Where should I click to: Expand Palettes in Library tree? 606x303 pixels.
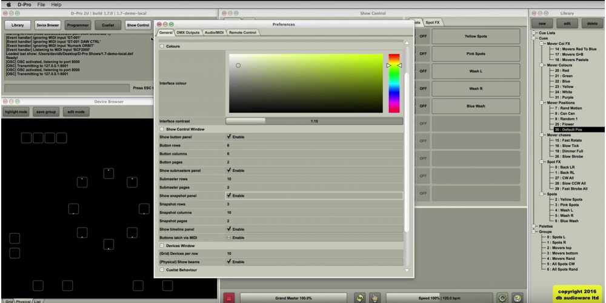click(x=535, y=227)
